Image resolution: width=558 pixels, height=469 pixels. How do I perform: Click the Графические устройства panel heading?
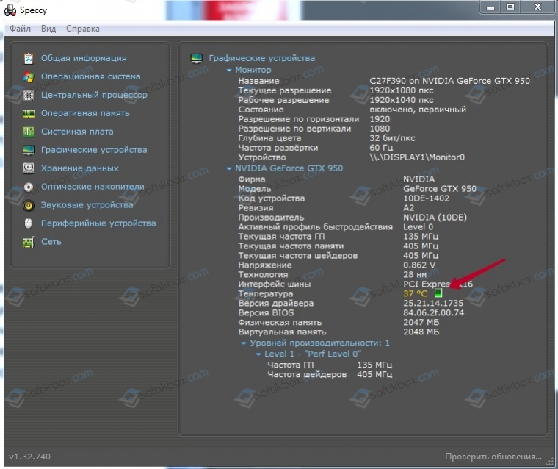tap(261, 58)
